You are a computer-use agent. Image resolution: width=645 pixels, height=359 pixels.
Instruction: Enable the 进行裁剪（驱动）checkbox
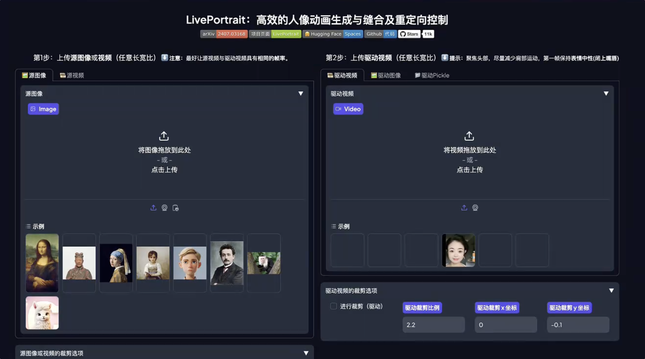coord(333,306)
